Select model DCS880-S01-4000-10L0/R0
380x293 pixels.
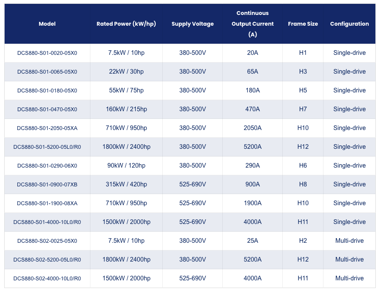pos(47,222)
